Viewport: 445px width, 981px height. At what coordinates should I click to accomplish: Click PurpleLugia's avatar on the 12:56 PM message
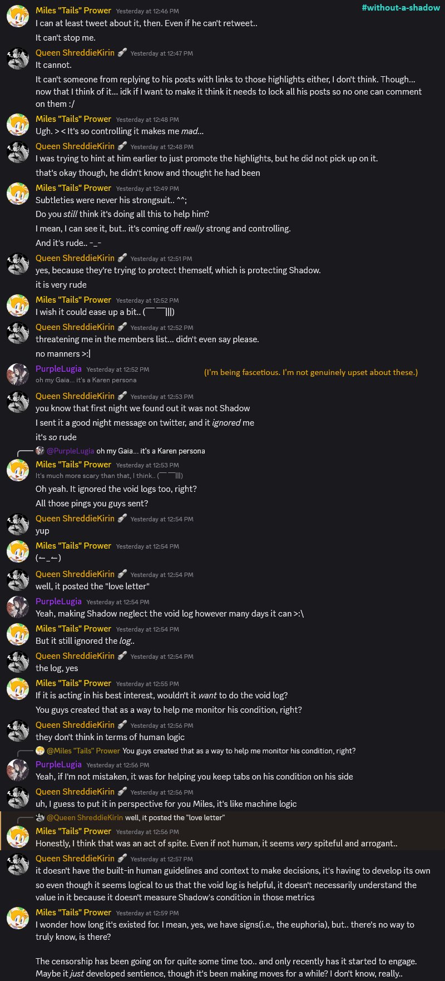click(18, 771)
